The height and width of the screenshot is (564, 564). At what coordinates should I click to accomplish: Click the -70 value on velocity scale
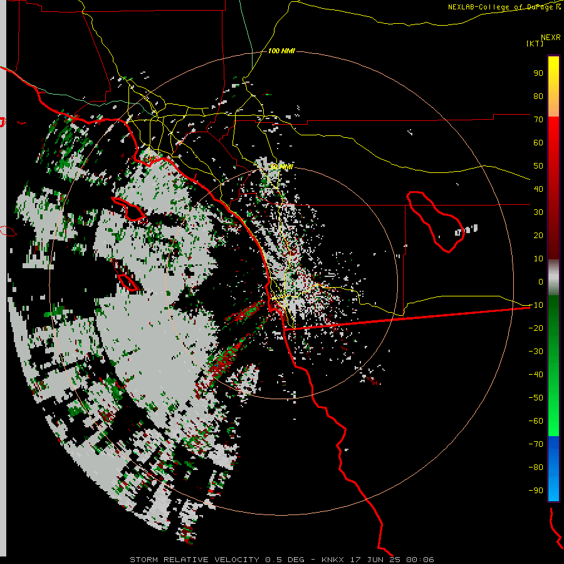pos(536,444)
